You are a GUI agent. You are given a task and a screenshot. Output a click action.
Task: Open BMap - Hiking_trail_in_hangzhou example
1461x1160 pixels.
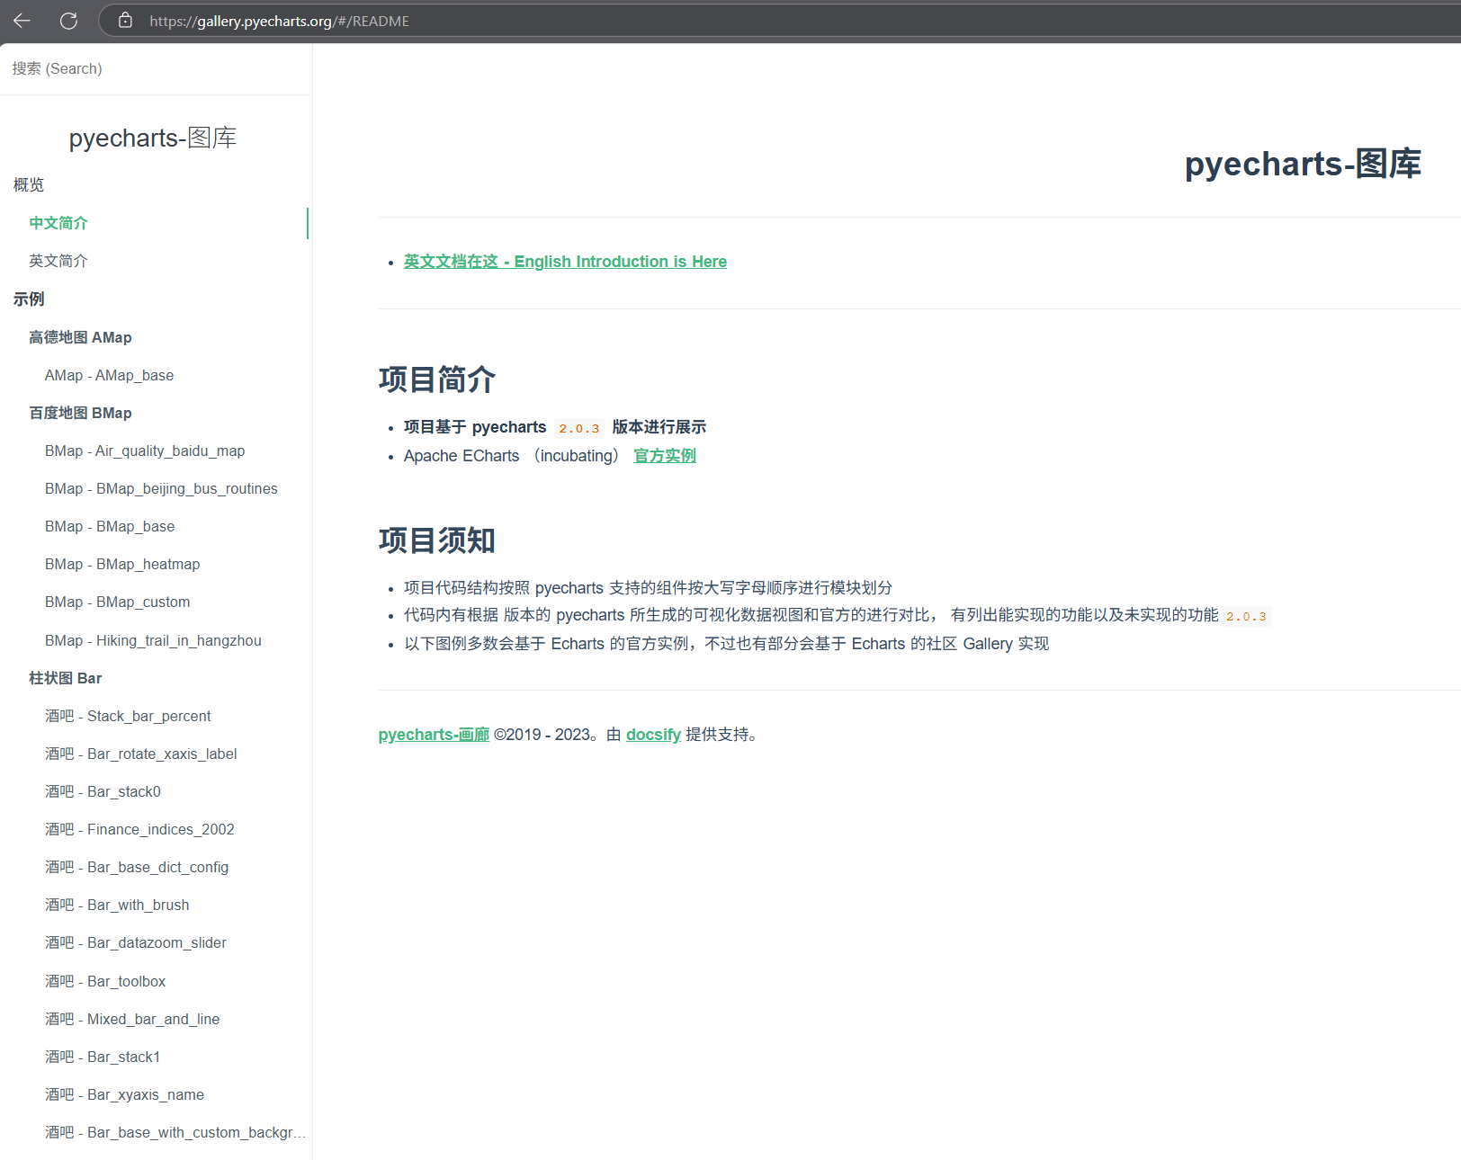coord(153,640)
